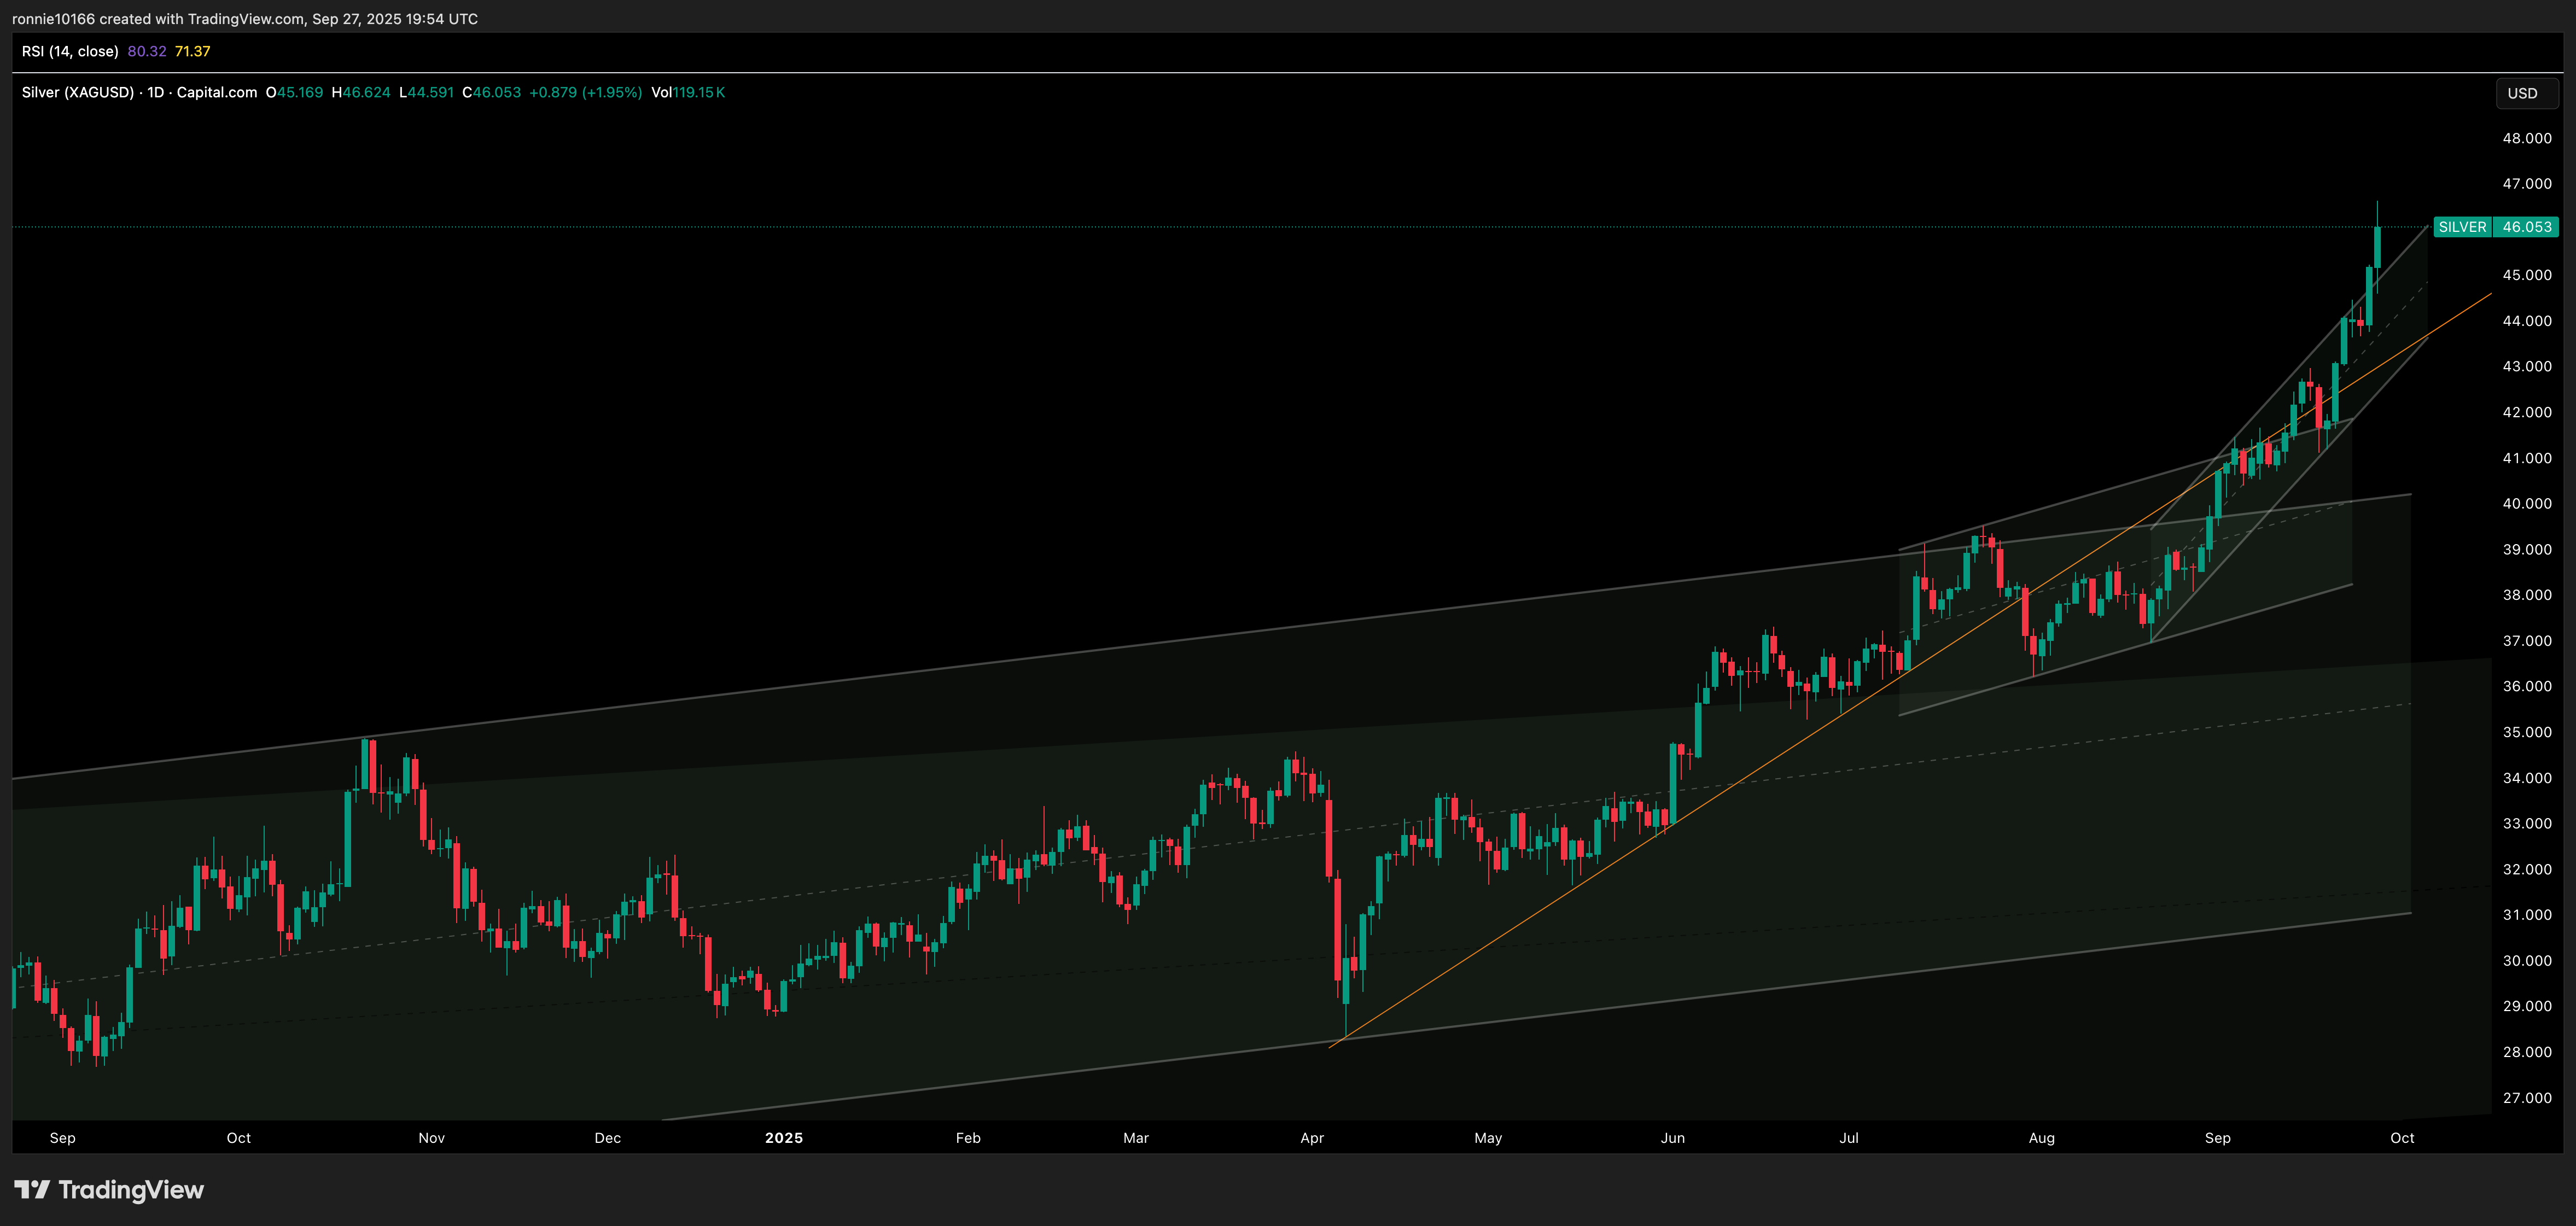
Task: Click the 28.000 price axis label
Action: (2527, 1052)
